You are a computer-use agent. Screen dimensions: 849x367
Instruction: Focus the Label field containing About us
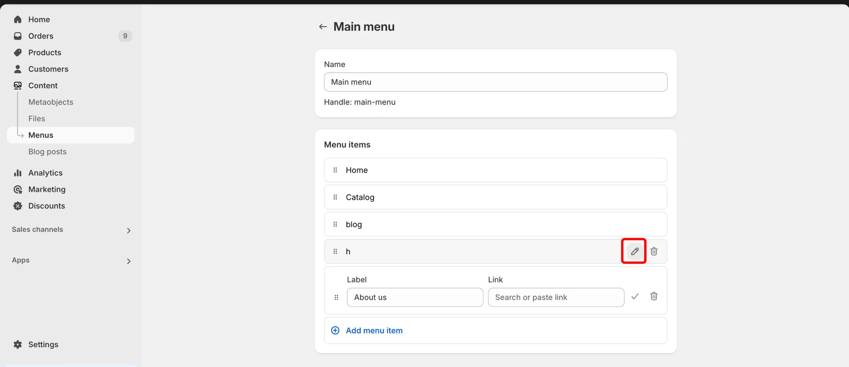pyautogui.click(x=415, y=297)
